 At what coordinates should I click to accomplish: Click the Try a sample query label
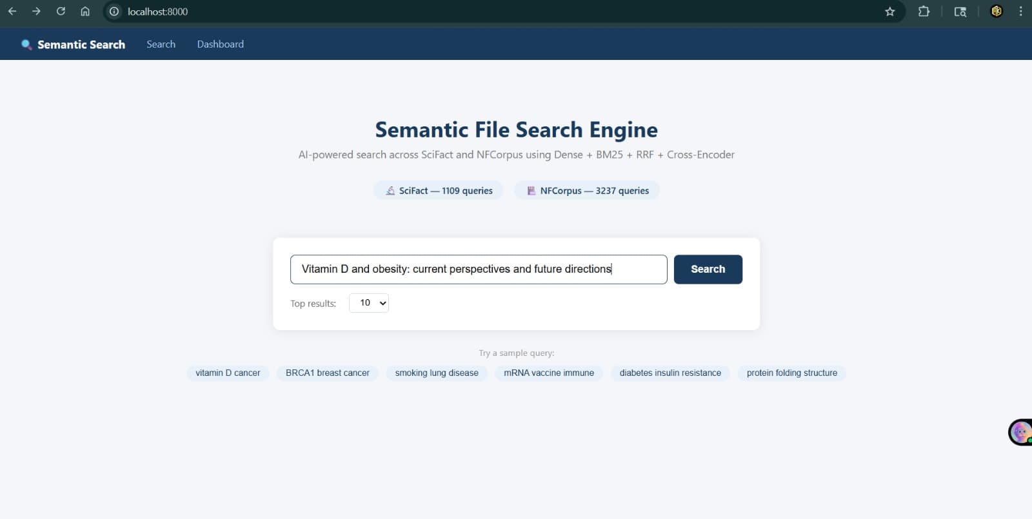click(x=517, y=353)
